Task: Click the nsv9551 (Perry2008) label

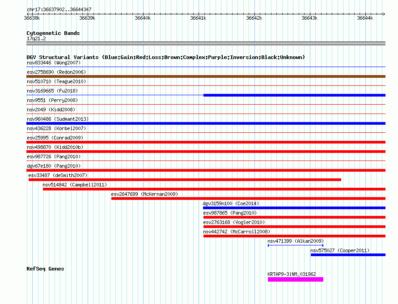Action: [52, 100]
